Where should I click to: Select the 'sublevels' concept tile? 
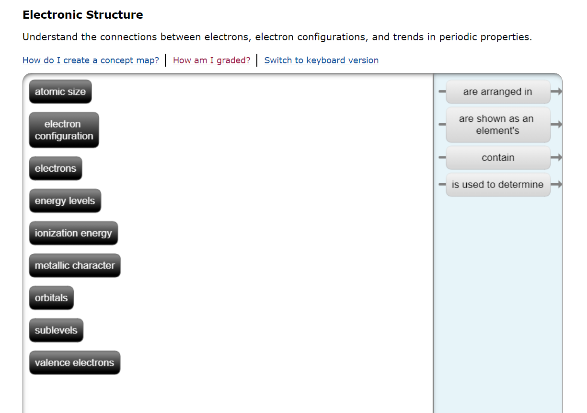coord(56,330)
